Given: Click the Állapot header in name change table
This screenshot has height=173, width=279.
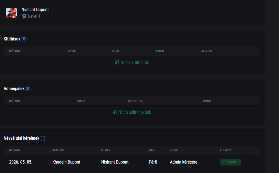Looking at the screenshot, I should point(225,150).
